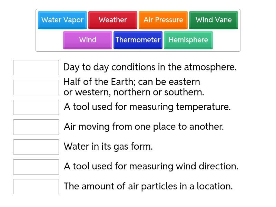The width and height of the screenshot is (276, 207).
Task: Pick the teal Hemisphere tile
Action: point(188,40)
